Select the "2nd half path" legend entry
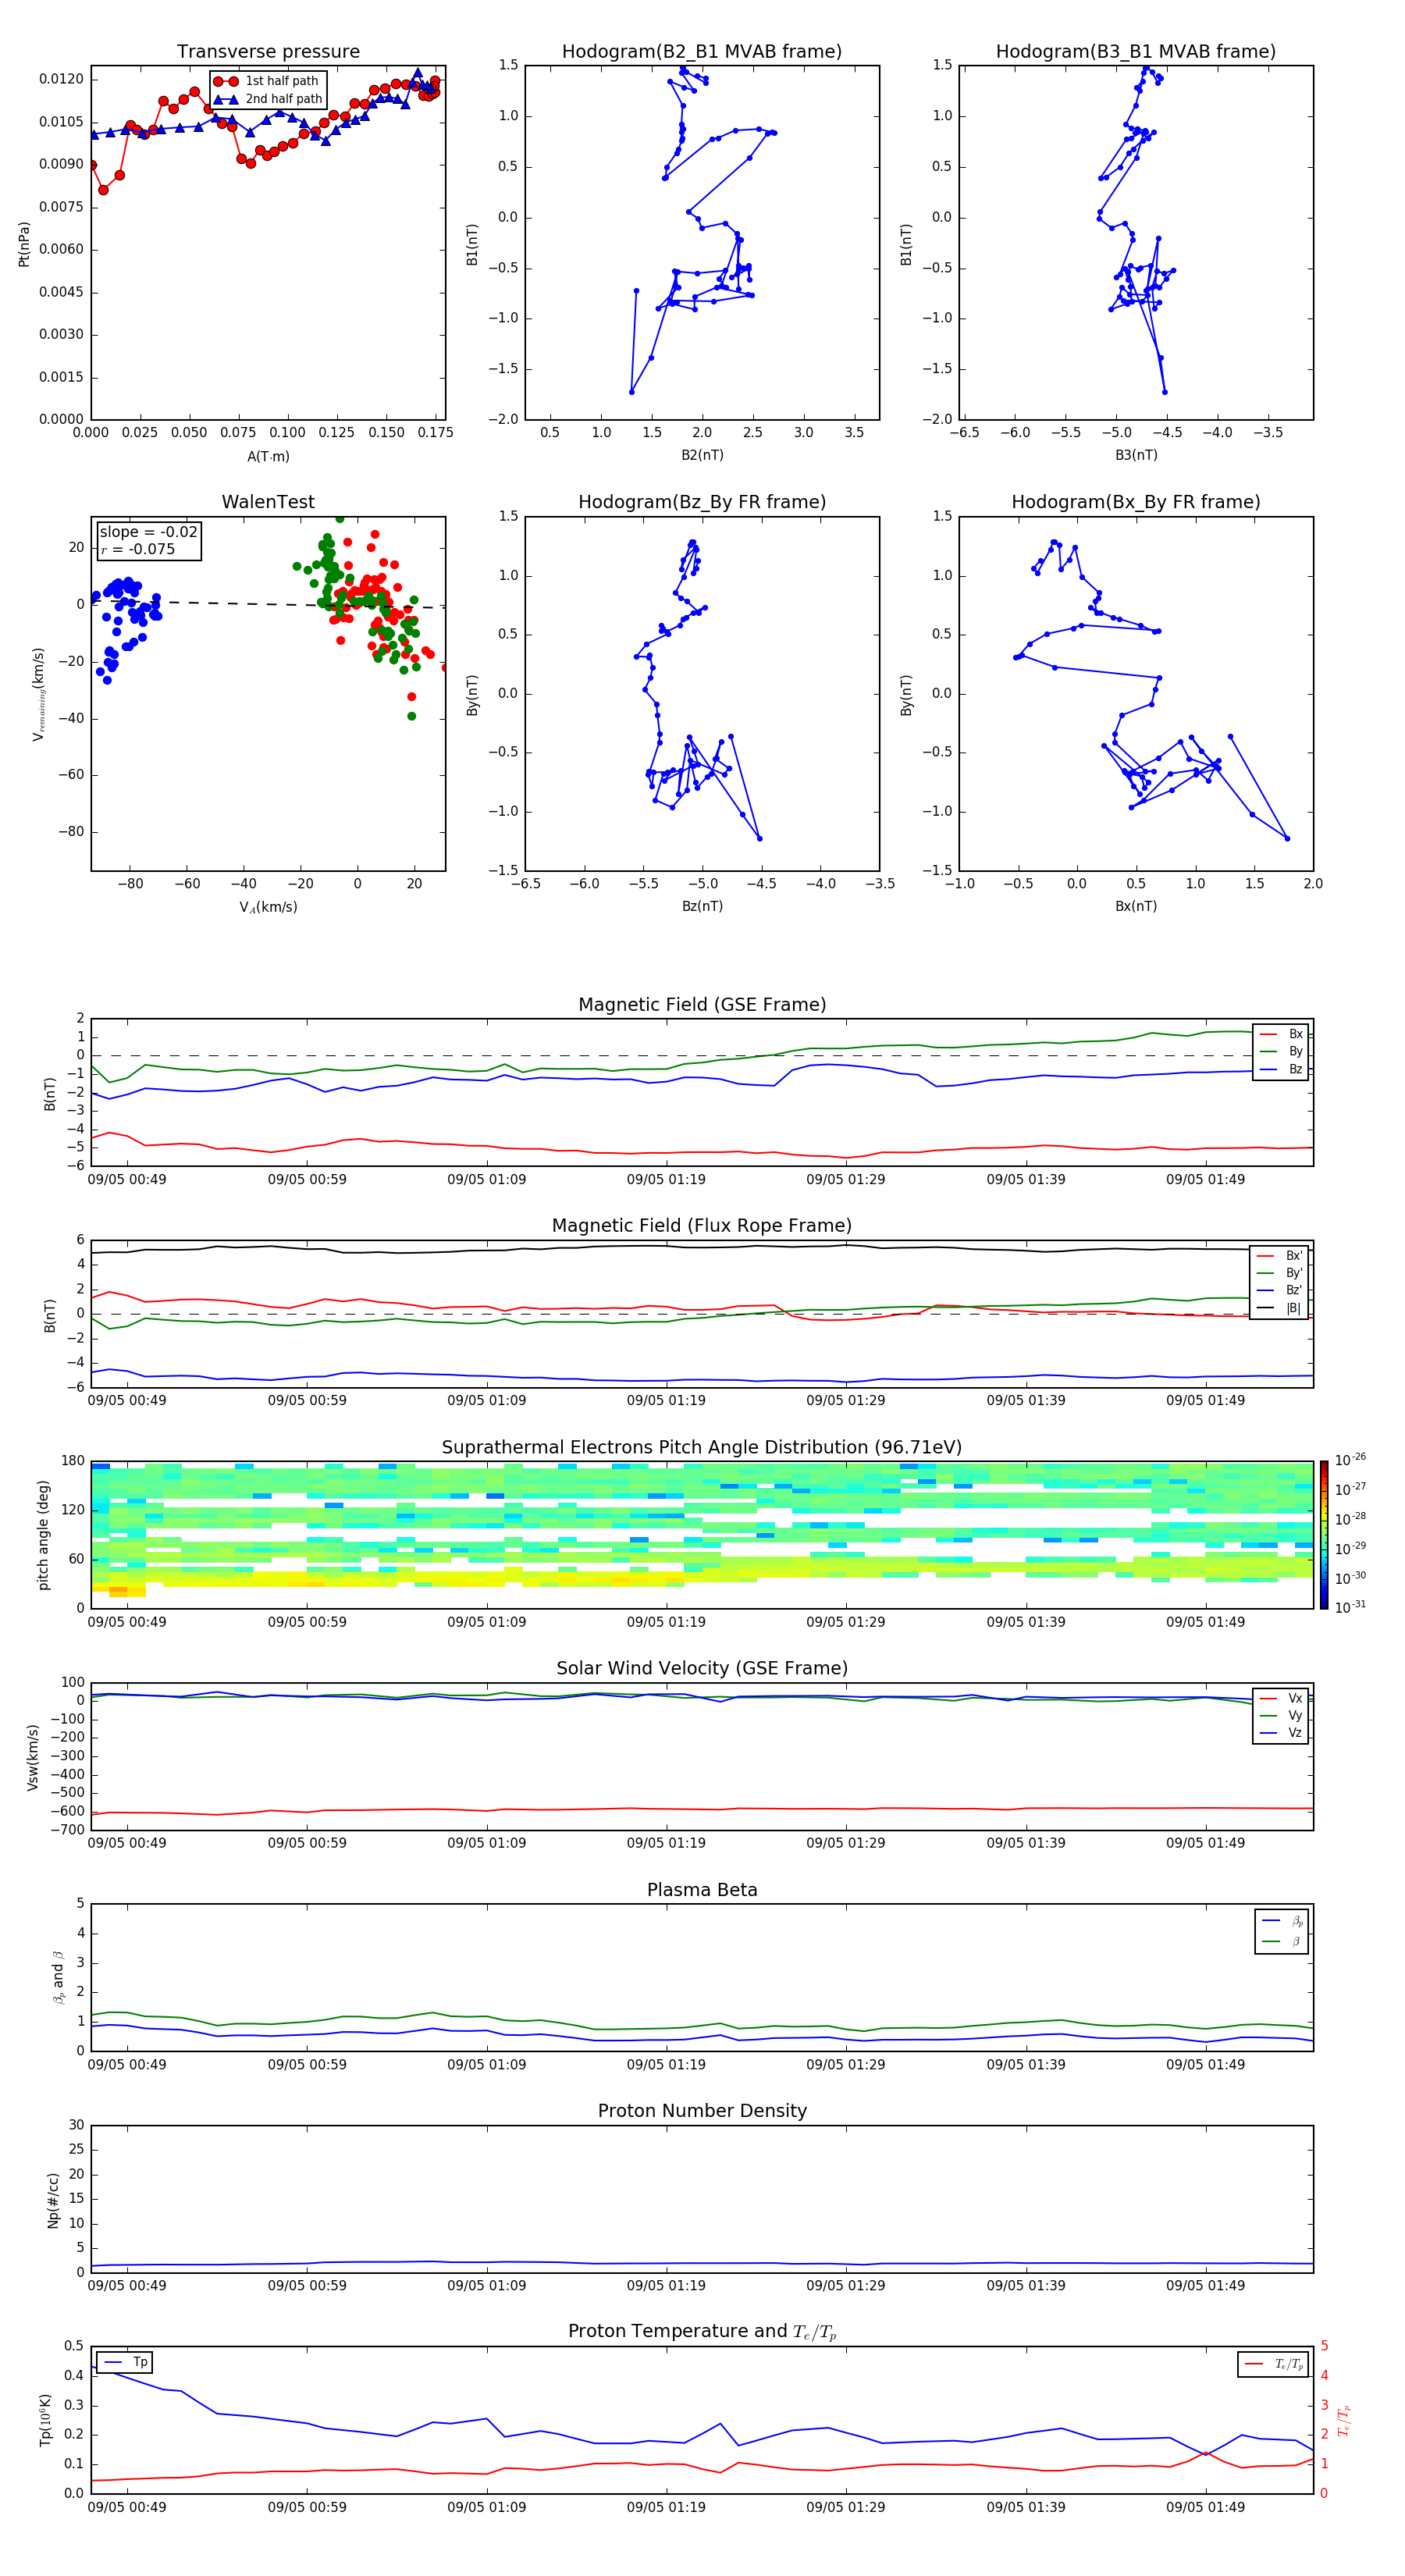 coord(268,99)
